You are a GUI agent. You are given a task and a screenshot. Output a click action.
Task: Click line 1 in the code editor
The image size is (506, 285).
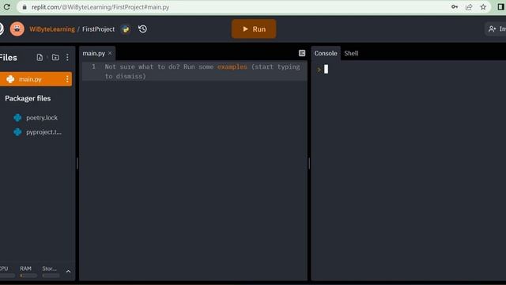[x=194, y=71]
